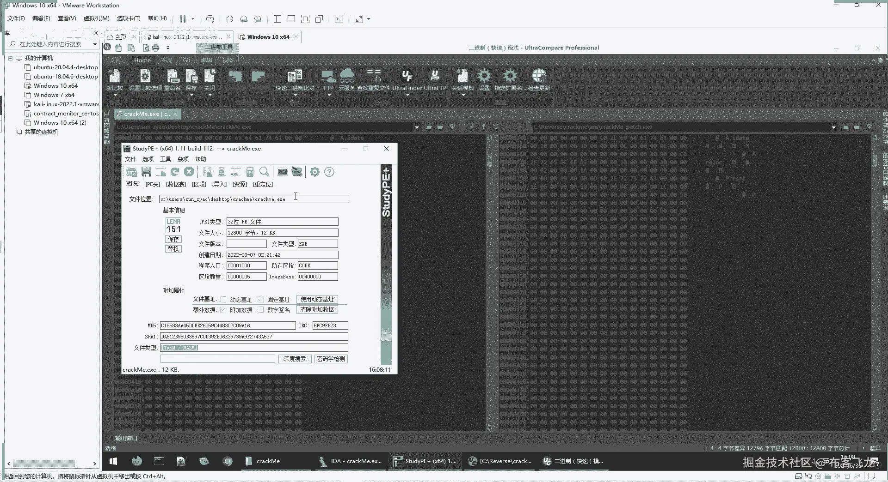Open VMware library search dropdown arrow

[x=95, y=44]
